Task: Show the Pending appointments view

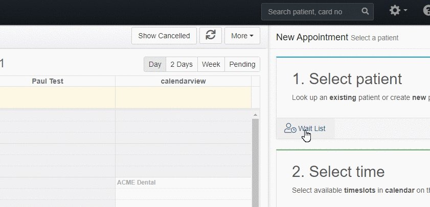Action: [242, 64]
